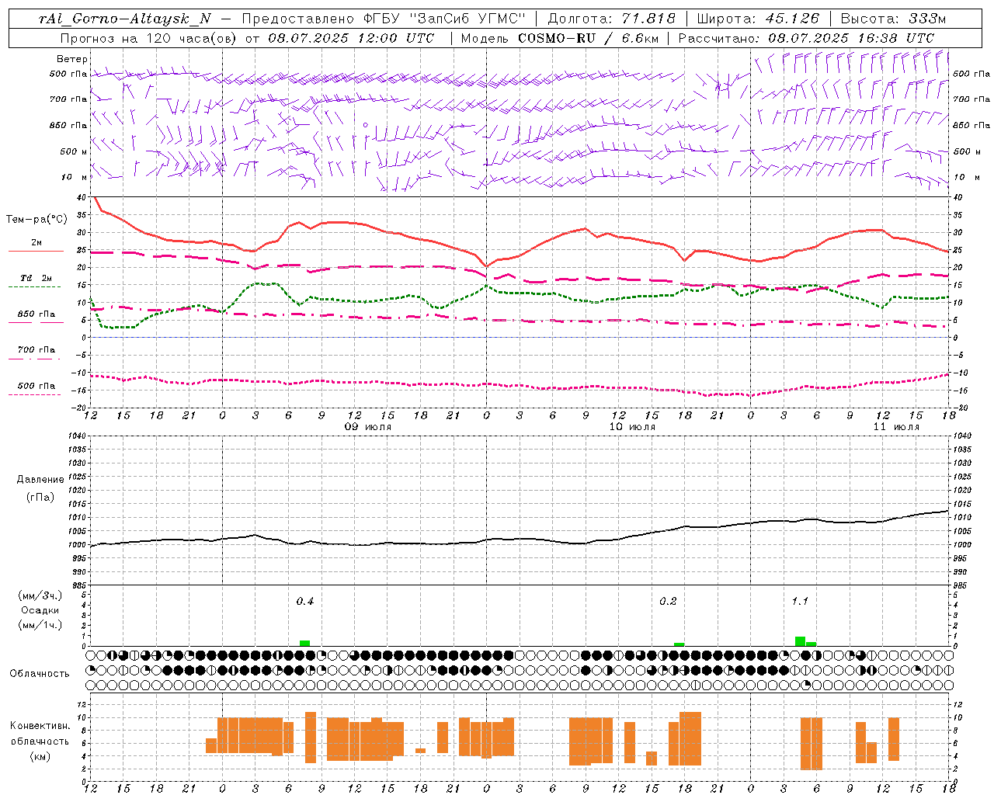Click the Рассчитано: 08.07.2025 16:38 UTC text
Screen dimensions: 994x795
tap(806, 38)
